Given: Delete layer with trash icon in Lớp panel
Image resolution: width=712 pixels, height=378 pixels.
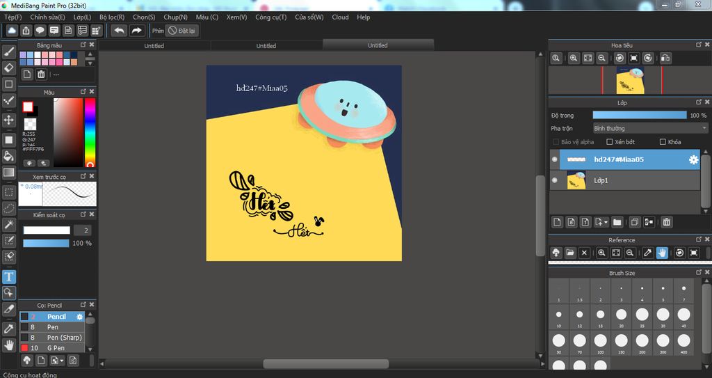Looking at the screenshot, I should coord(666,223).
